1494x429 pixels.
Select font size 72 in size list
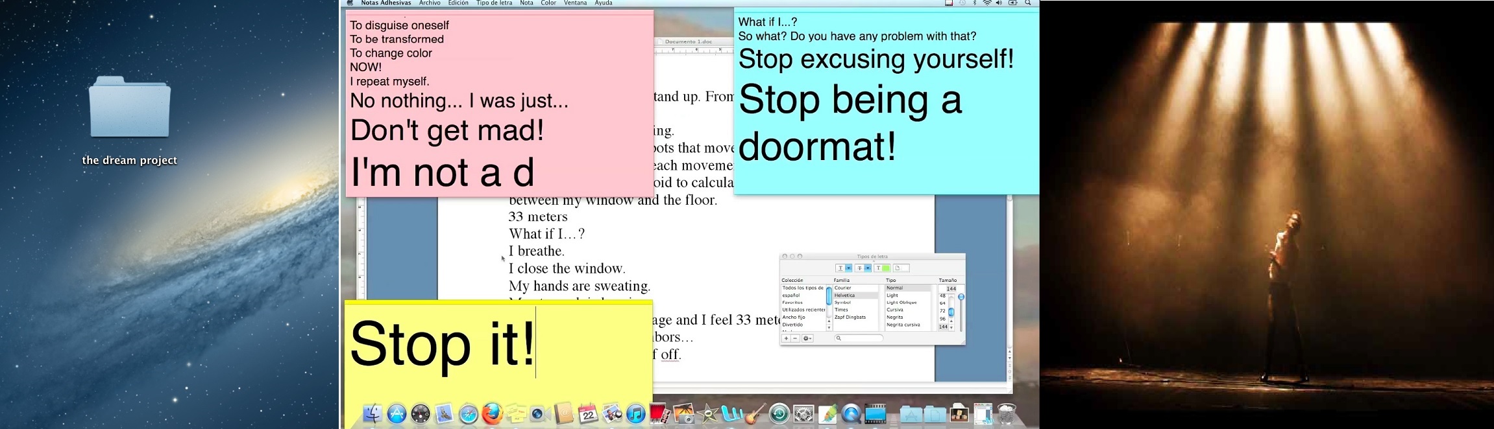point(943,310)
